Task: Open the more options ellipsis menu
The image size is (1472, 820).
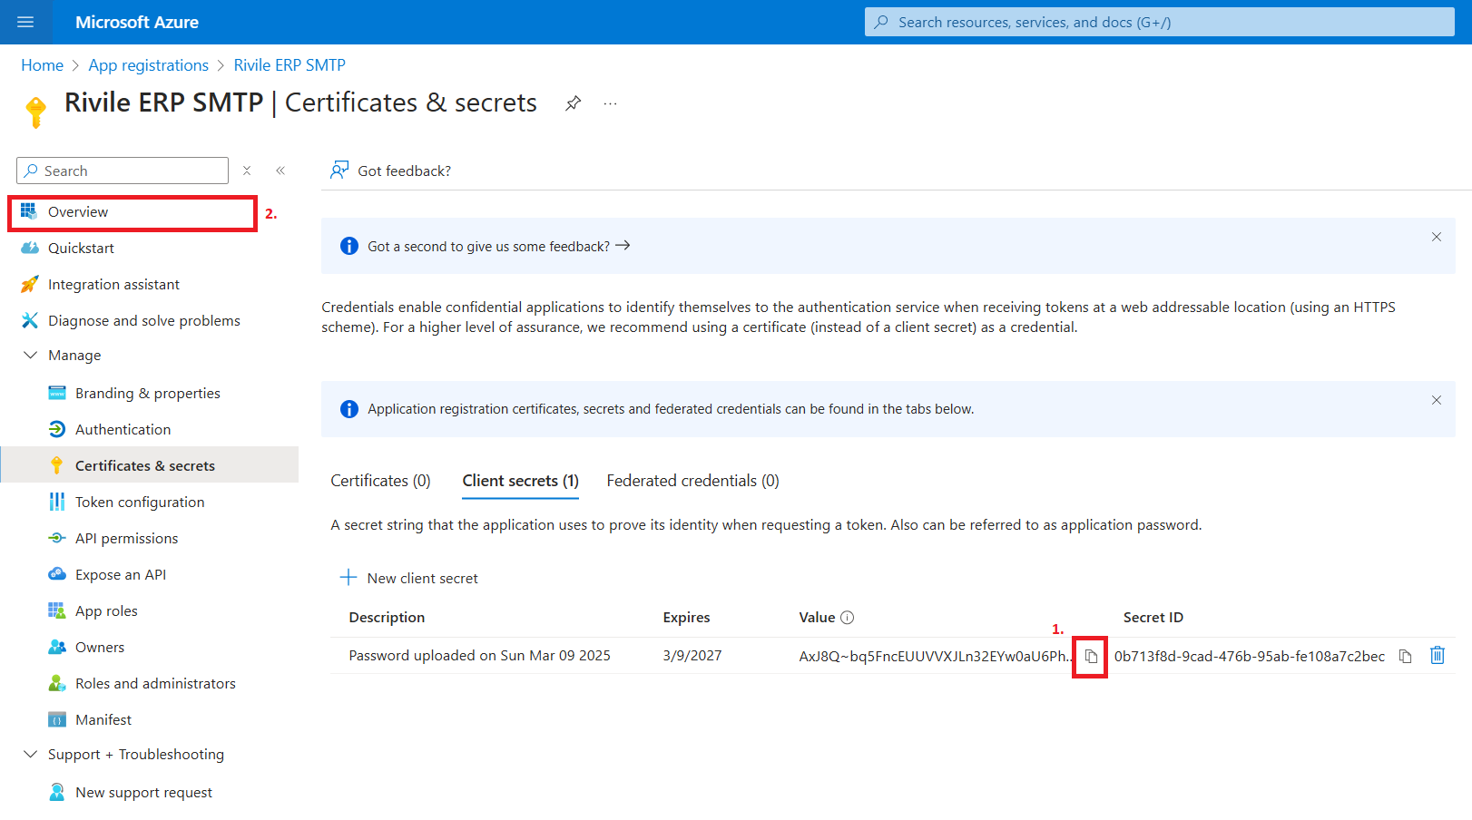Action: coord(610,103)
